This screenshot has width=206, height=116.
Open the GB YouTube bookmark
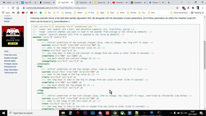click(25, 13)
